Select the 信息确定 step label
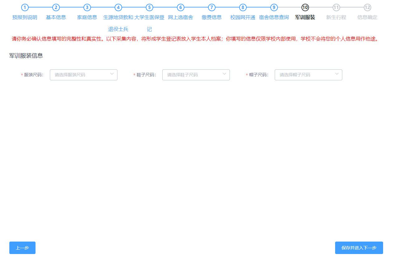The height and width of the screenshot is (259, 394). [368, 17]
